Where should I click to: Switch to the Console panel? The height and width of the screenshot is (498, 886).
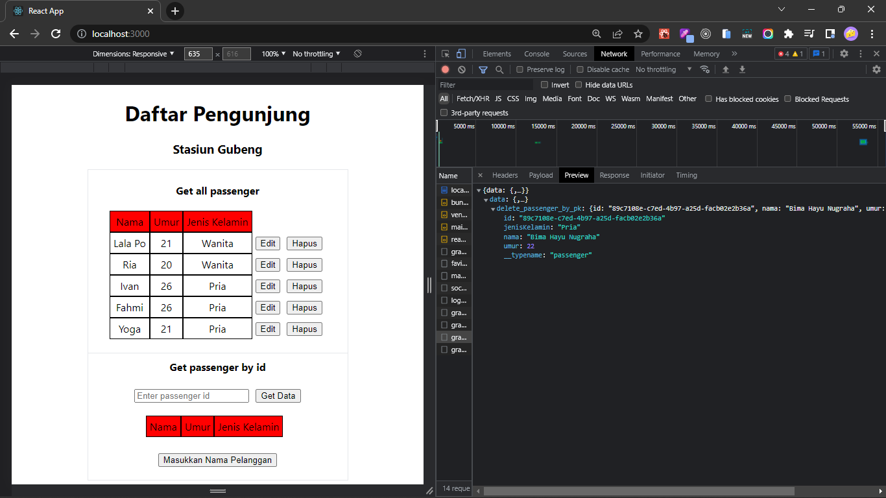[536, 54]
